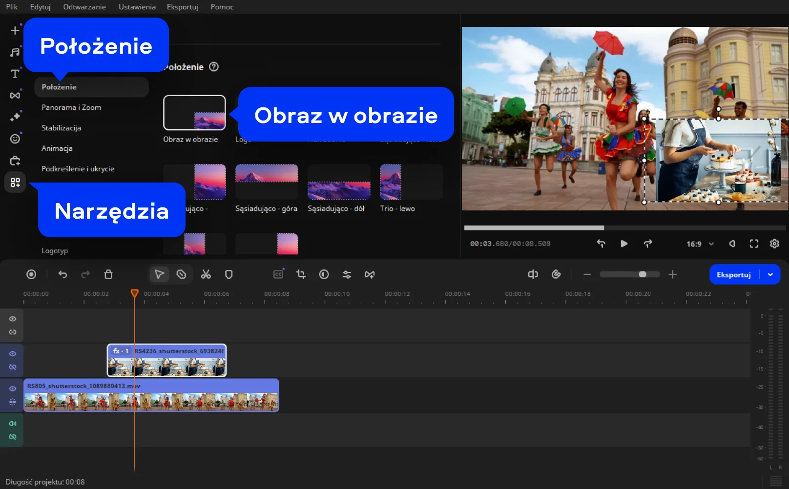
Task: Open the Titles text tool in sidebar
Action: pyautogui.click(x=15, y=74)
